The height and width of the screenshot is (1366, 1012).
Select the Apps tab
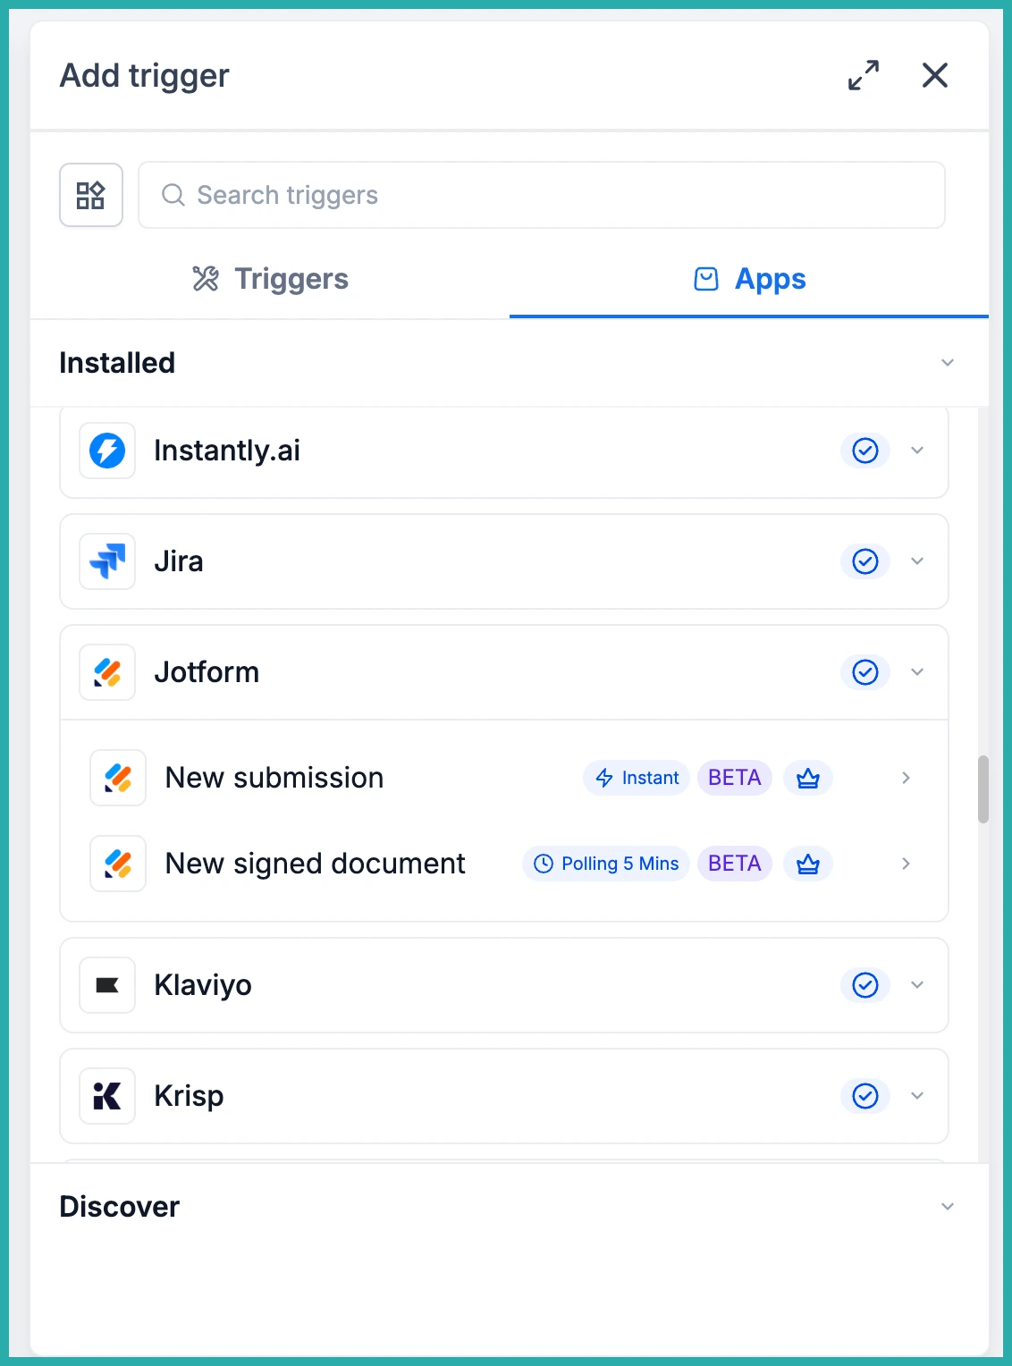(749, 279)
